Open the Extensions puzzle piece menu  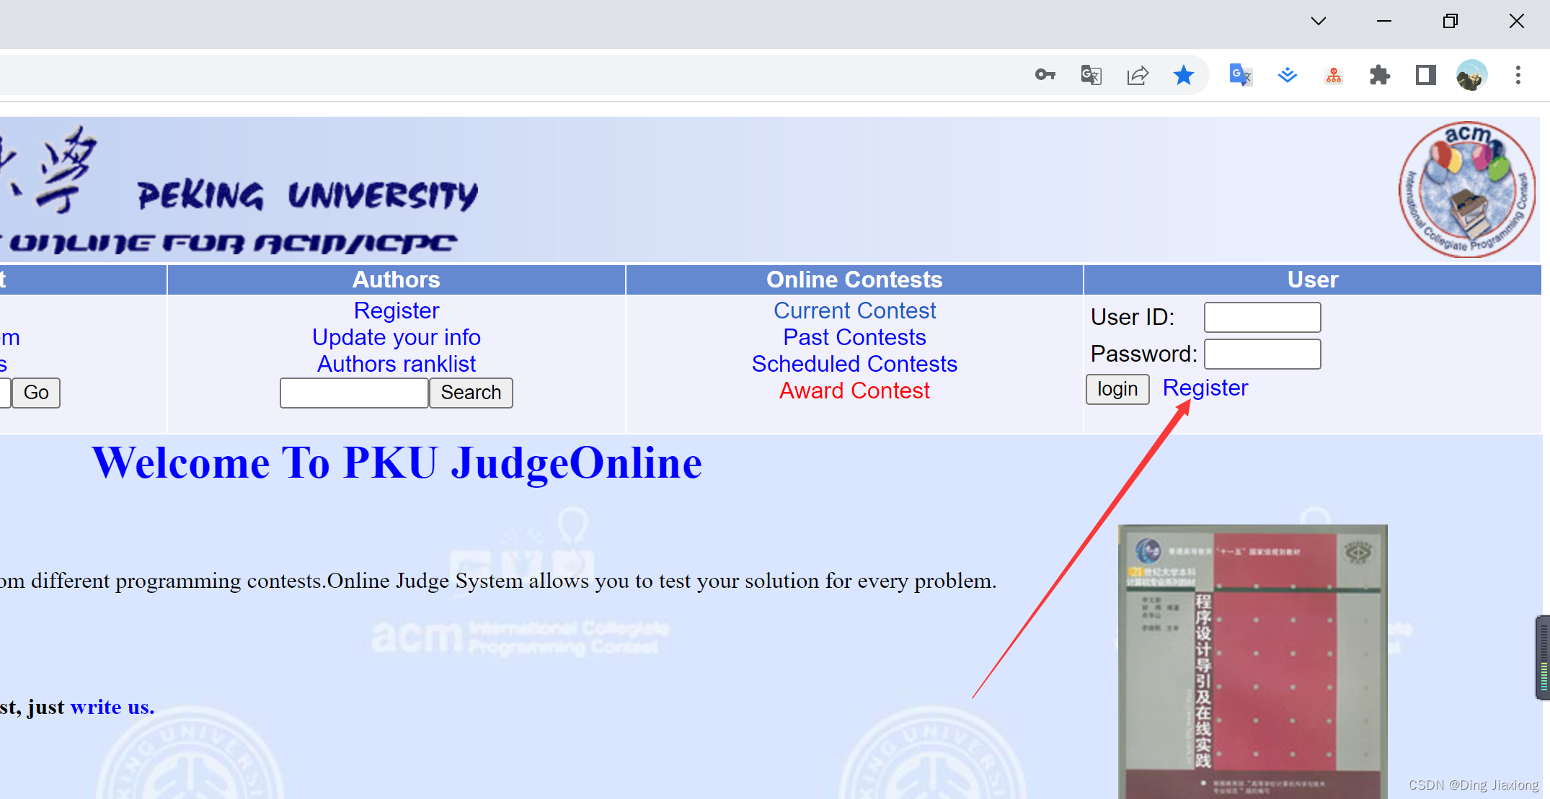(1379, 75)
